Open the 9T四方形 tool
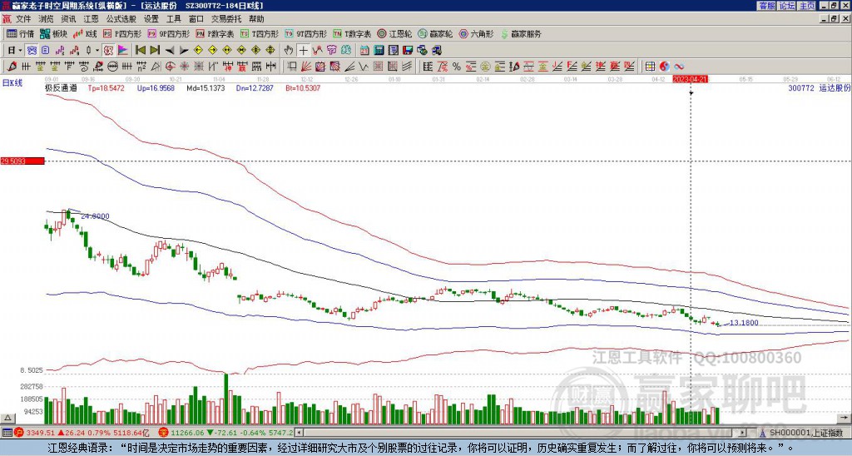This screenshot has height=456, width=852. (306, 34)
